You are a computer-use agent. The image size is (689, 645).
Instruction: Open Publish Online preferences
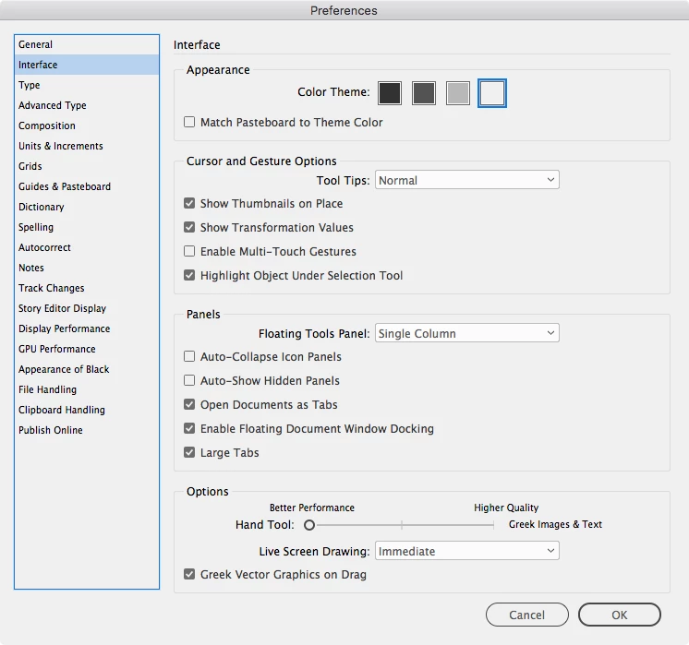click(87, 430)
